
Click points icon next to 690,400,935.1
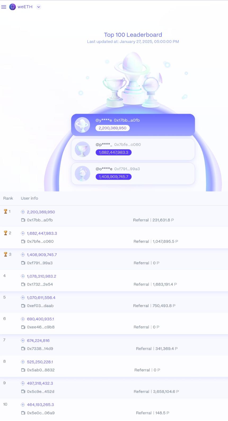pos(23,319)
